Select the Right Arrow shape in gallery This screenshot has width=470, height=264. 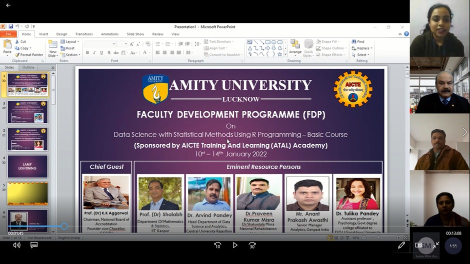[267, 48]
